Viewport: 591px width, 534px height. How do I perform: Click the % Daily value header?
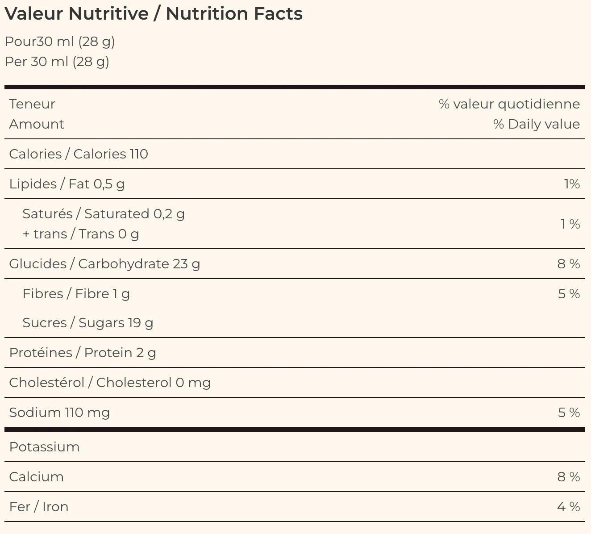[537, 124]
